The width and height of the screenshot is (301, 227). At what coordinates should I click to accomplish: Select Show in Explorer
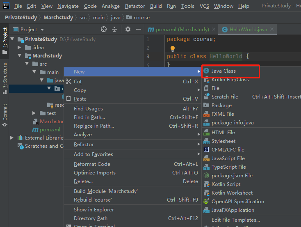132,209
